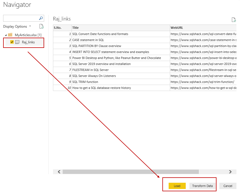This screenshot has height=193, width=241.
Task: Click the sql-partition-by URL cell
Action: coord(203,46)
